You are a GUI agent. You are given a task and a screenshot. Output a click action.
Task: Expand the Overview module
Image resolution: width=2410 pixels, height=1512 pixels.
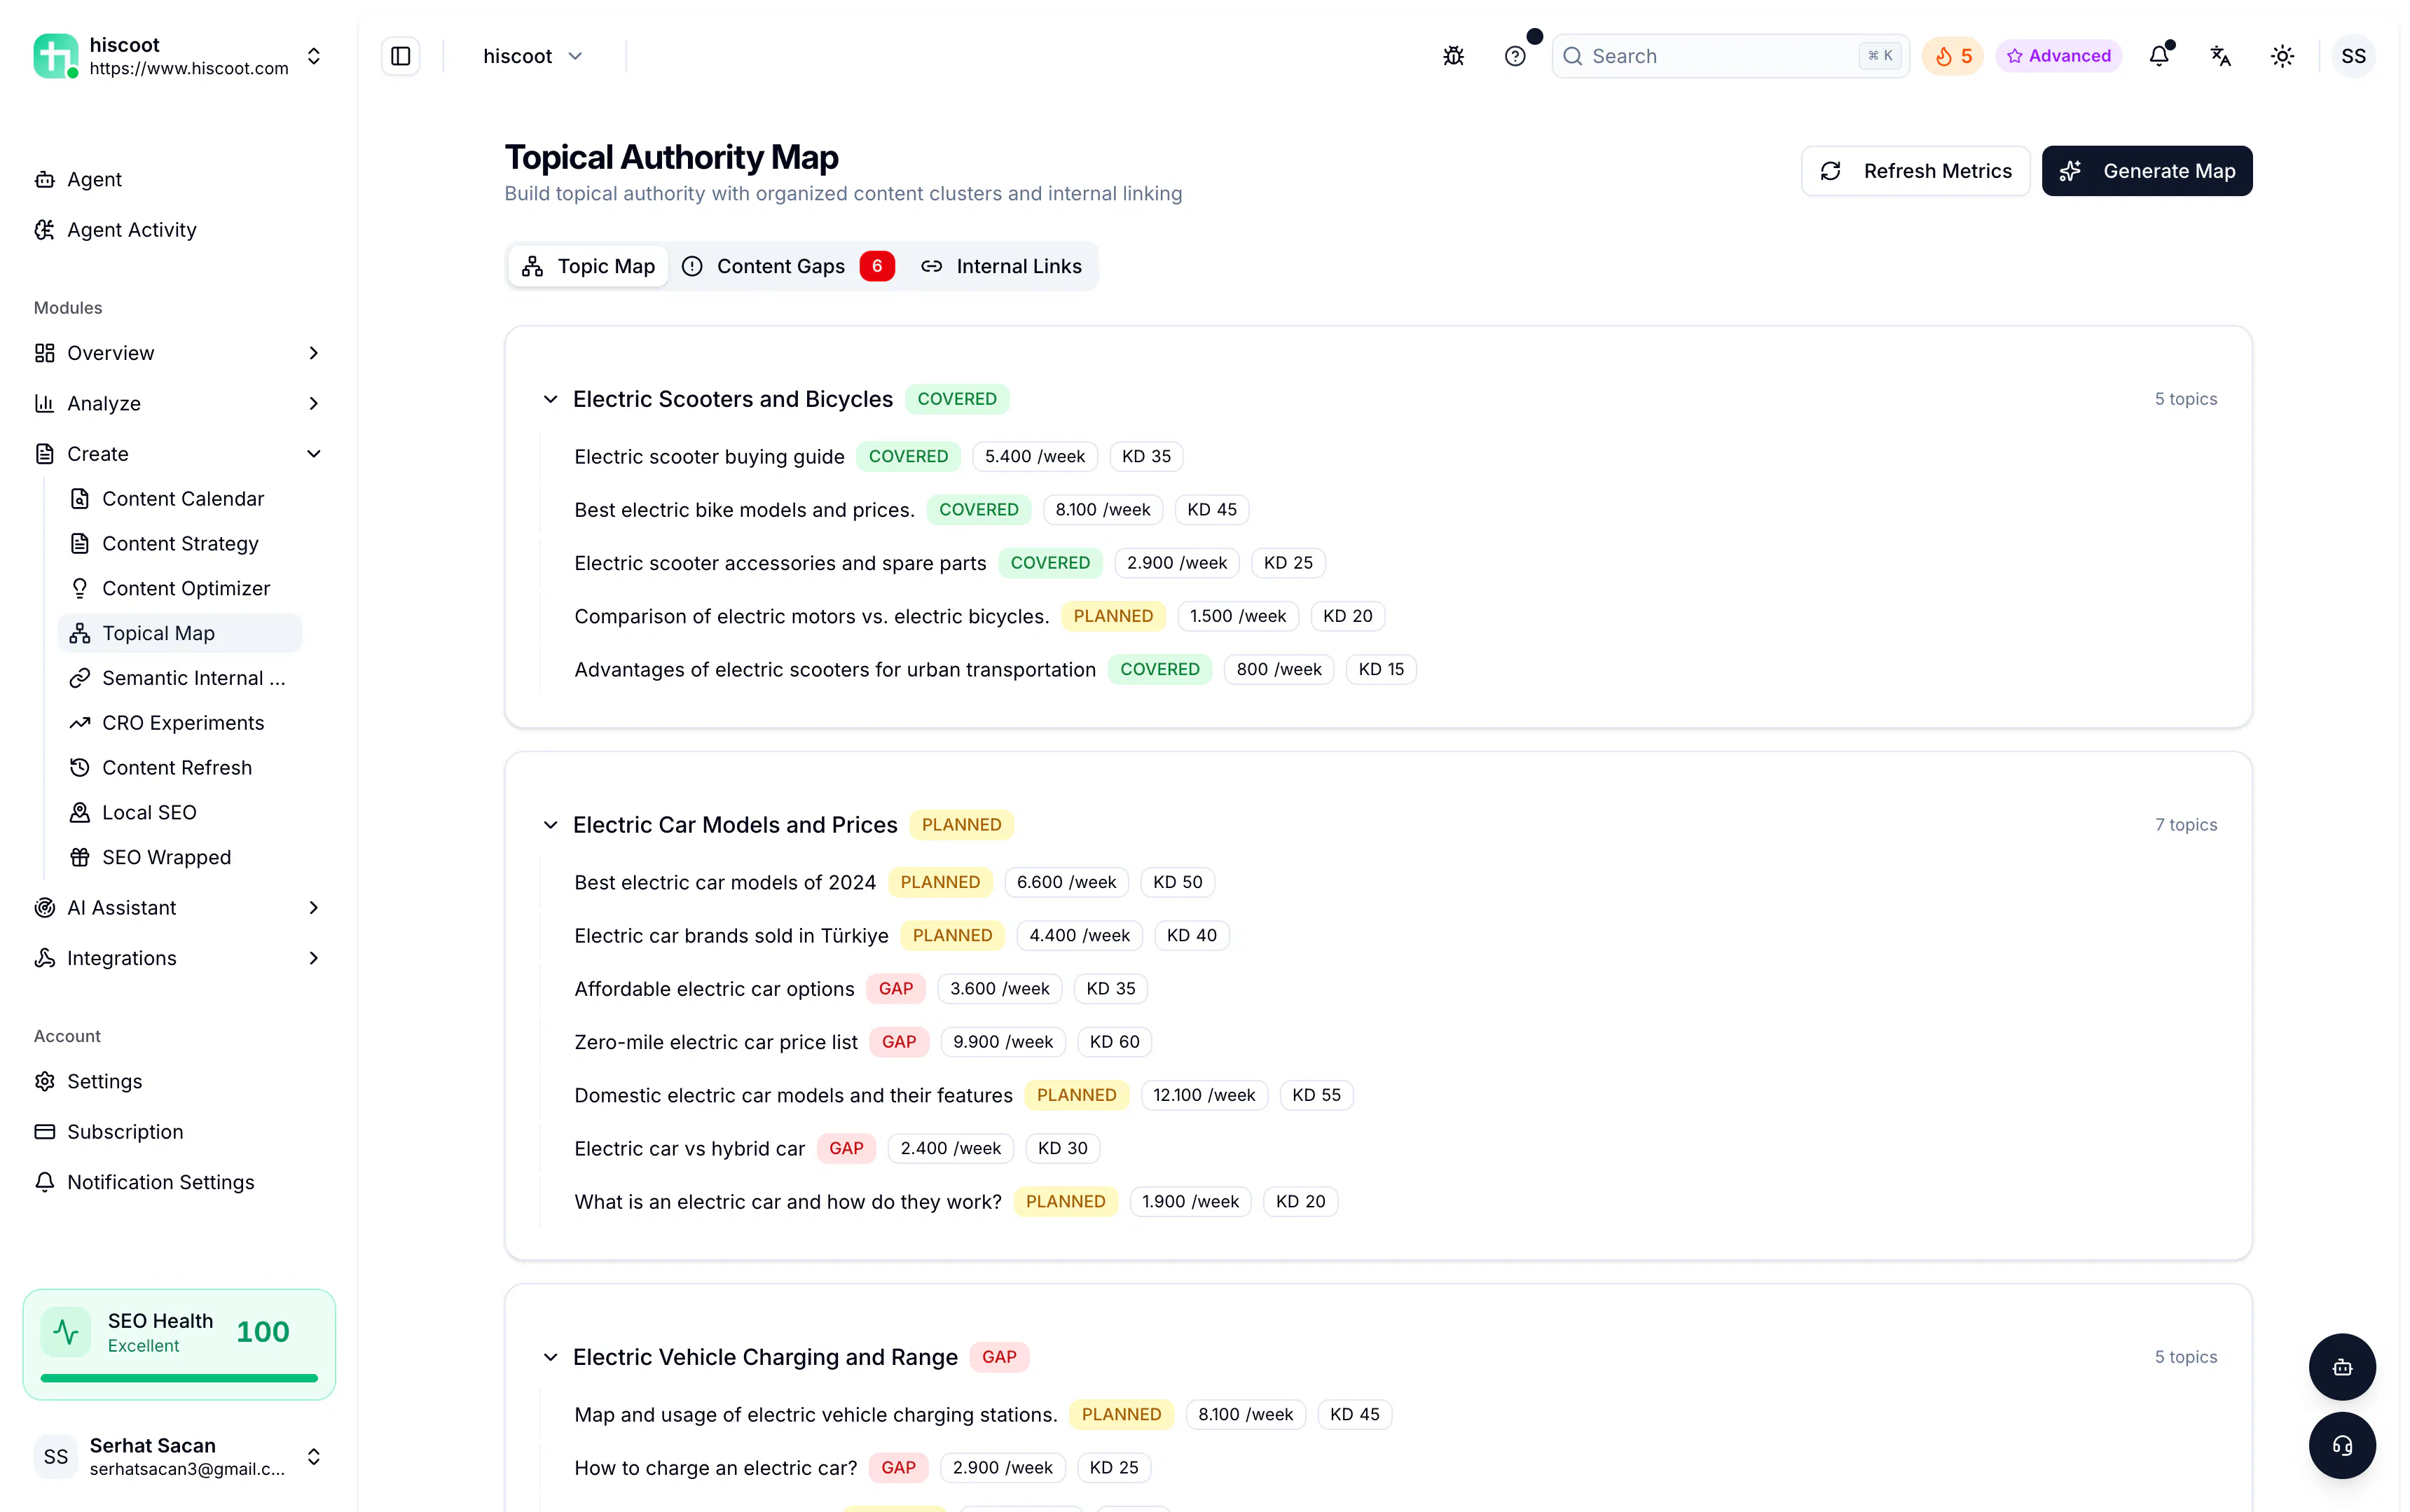(x=179, y=353)
